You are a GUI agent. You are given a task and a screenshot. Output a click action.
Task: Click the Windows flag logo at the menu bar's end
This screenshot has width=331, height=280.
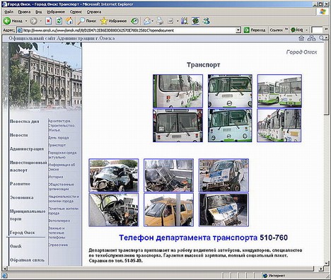pyautogui.click(x=323, y=11)
